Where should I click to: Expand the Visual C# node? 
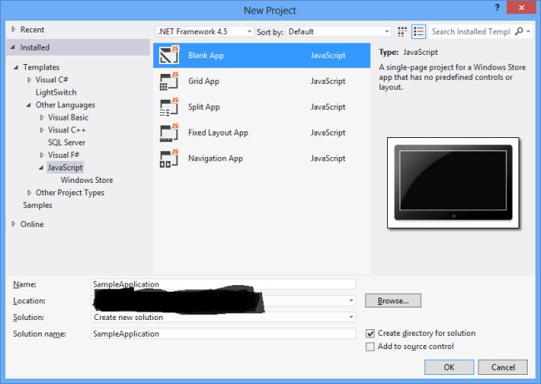(29, 80)
